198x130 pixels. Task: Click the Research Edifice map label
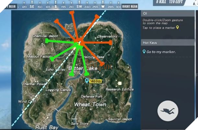(x=120, y=89)
